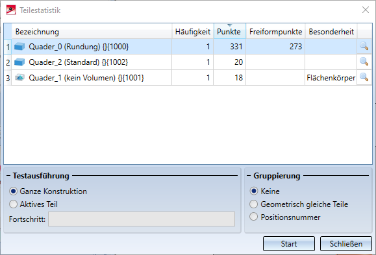
Task: Click the Flächenkörper cell in Besonderheit
Action: [x=331, y=78]
